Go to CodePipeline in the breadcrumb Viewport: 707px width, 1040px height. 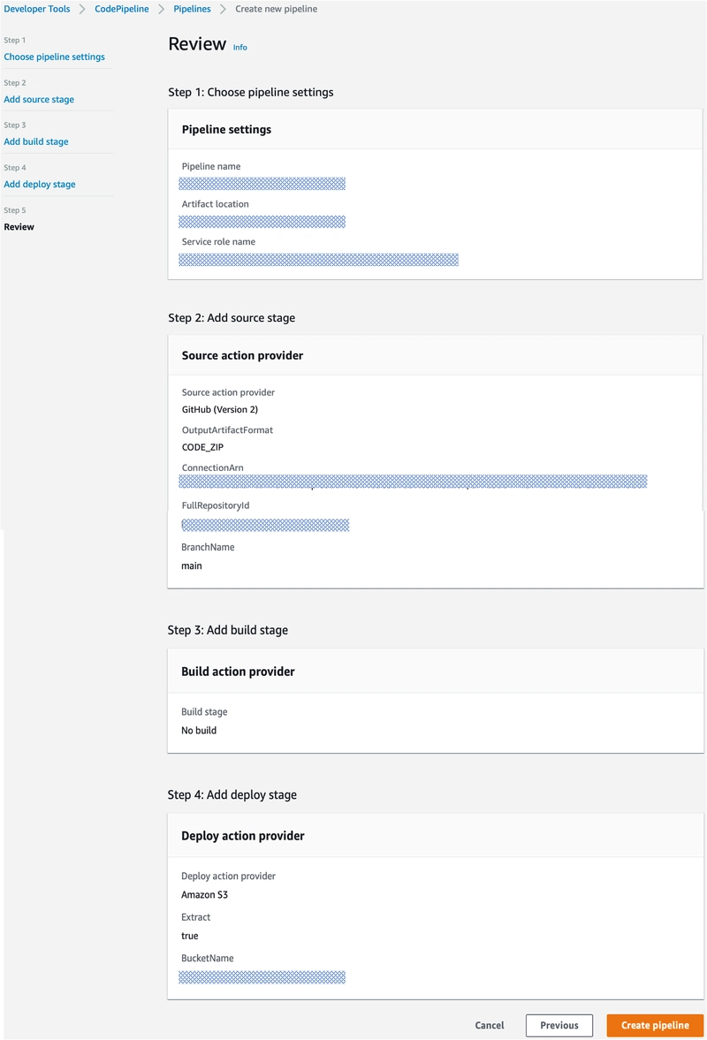122,9
